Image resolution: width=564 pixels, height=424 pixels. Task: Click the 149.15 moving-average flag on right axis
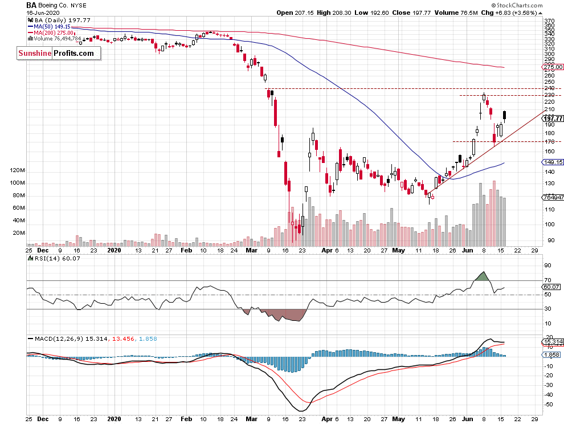[553, 162]
